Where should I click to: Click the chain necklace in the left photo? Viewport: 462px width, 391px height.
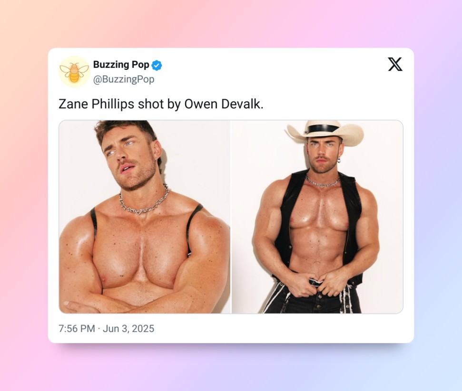point(144,200)
